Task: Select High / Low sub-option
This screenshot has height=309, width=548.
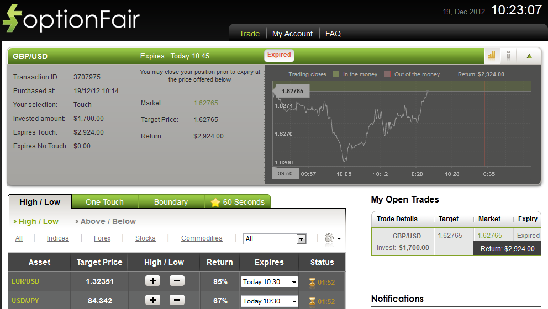Action: click(x=39, y=221)
